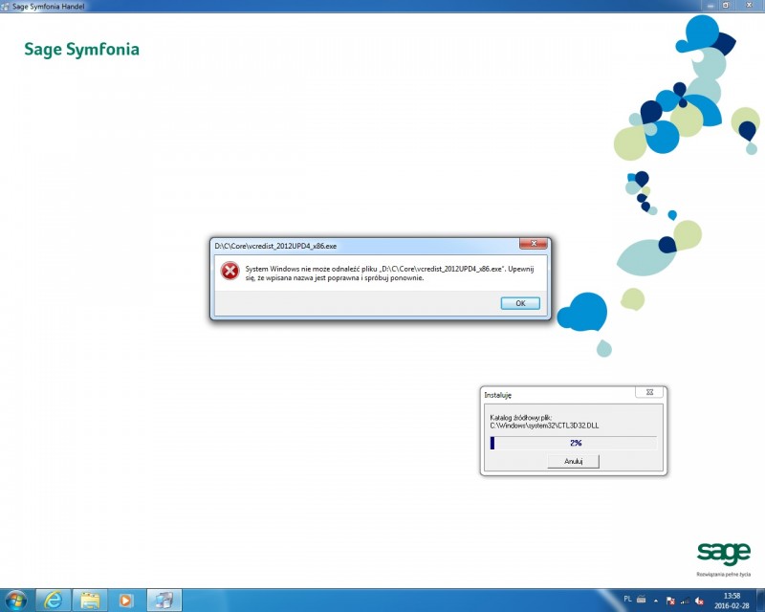Click the 'Katalog źródłowy.plik:' label
765x612 pixels.
[520, 418]
